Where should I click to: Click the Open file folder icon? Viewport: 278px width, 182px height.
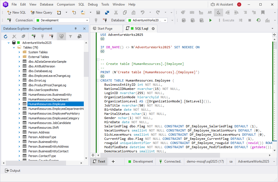(x=83, y=12)
